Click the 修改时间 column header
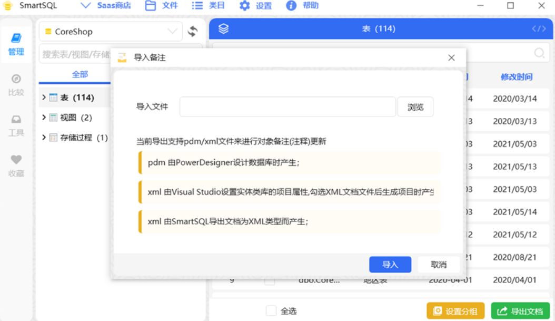 pos(517,77)
